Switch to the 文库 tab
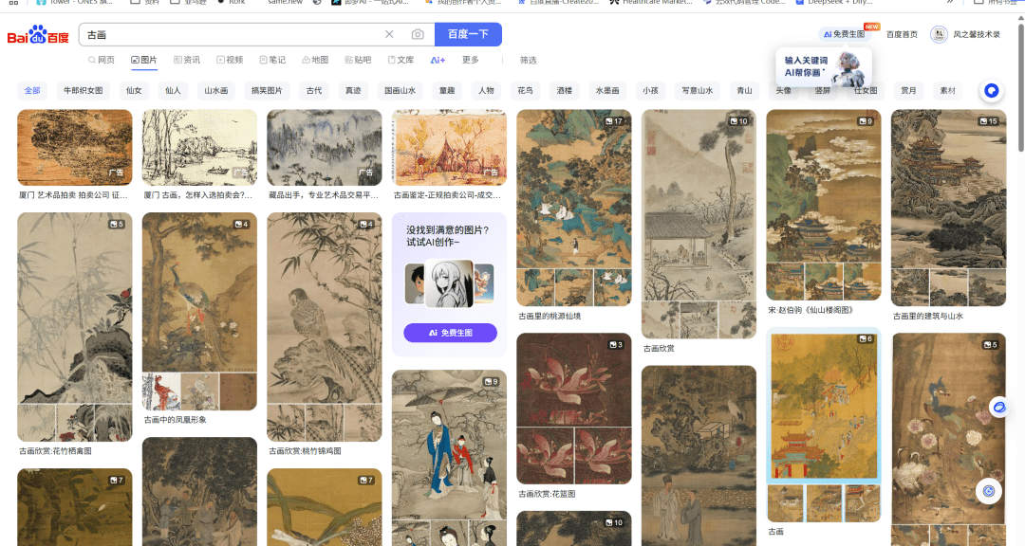Image resolution: width=1025 pixels, height=546 pixels. [401, 60]
